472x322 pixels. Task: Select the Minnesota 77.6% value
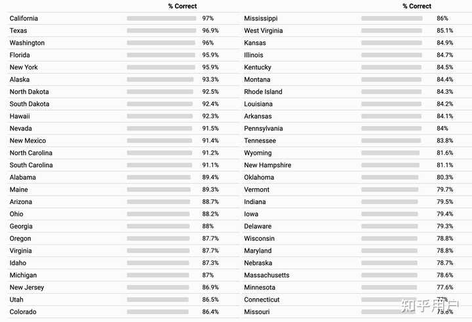[445, 287]
